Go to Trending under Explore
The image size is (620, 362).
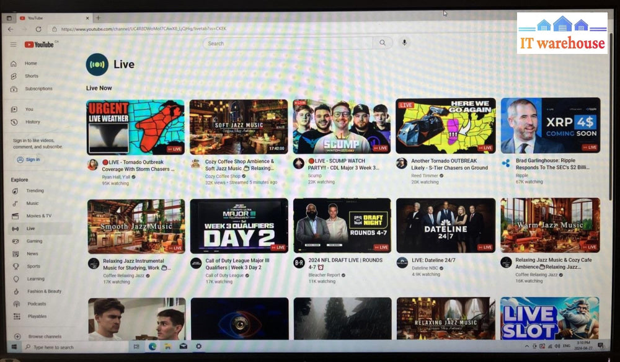pyautogui.click(x=35, y=191)
